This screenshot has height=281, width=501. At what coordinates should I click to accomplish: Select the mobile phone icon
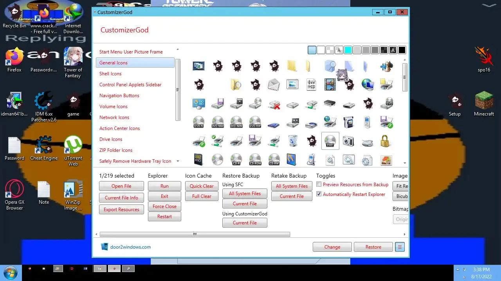coord(368,122)
